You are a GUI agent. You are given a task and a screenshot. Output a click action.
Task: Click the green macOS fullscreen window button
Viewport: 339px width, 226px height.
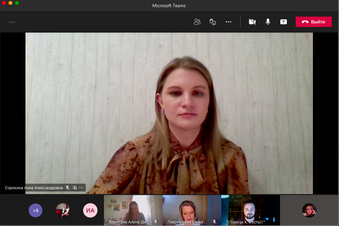17,3
